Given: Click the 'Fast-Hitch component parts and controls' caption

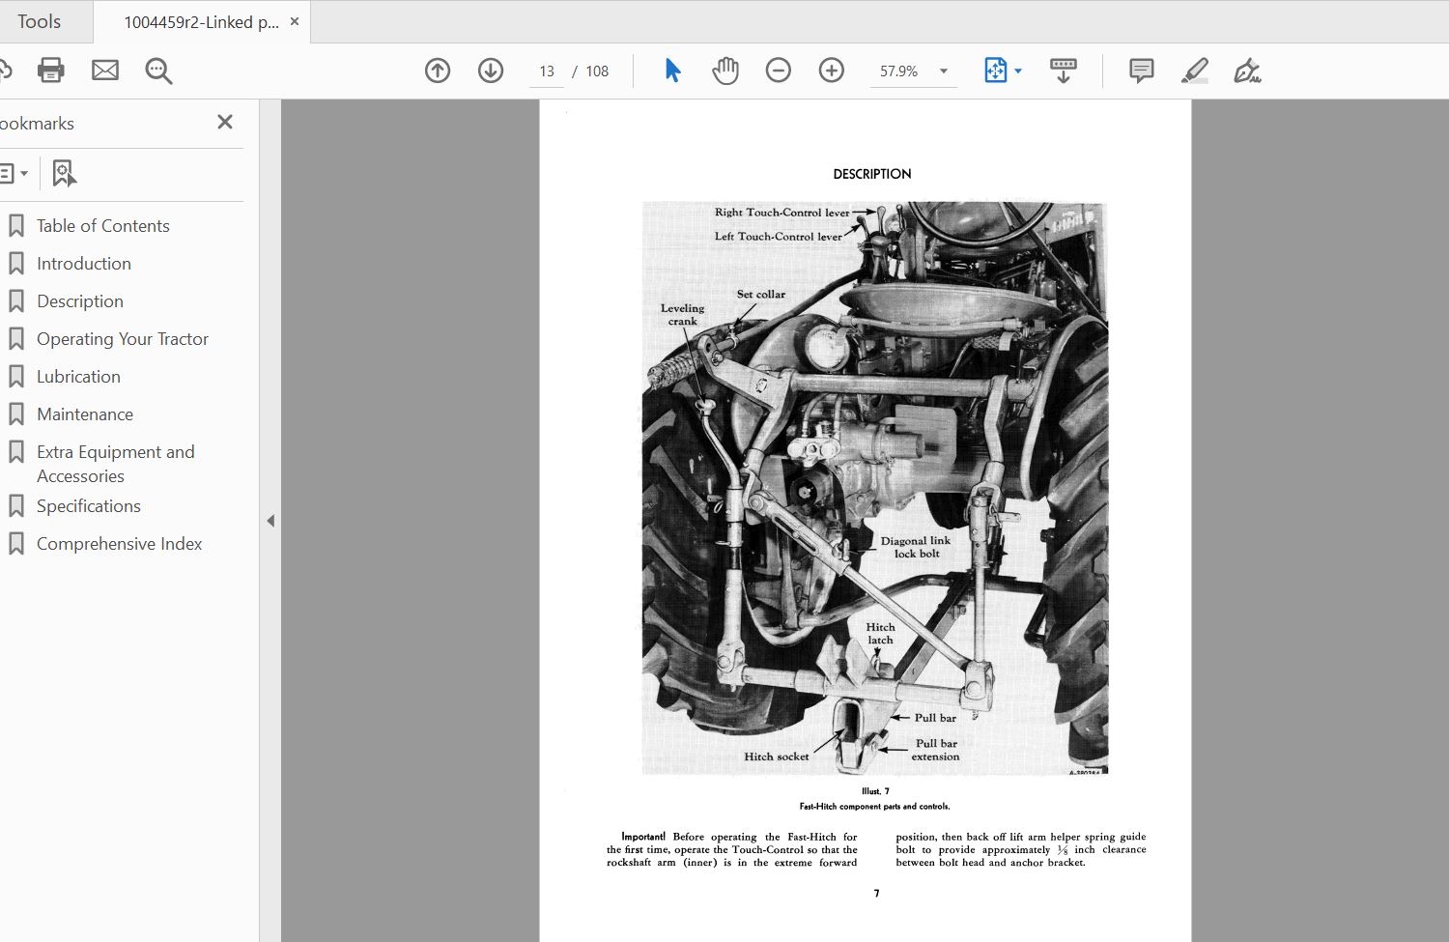Looking at the screenshot, I should point(875,806).
